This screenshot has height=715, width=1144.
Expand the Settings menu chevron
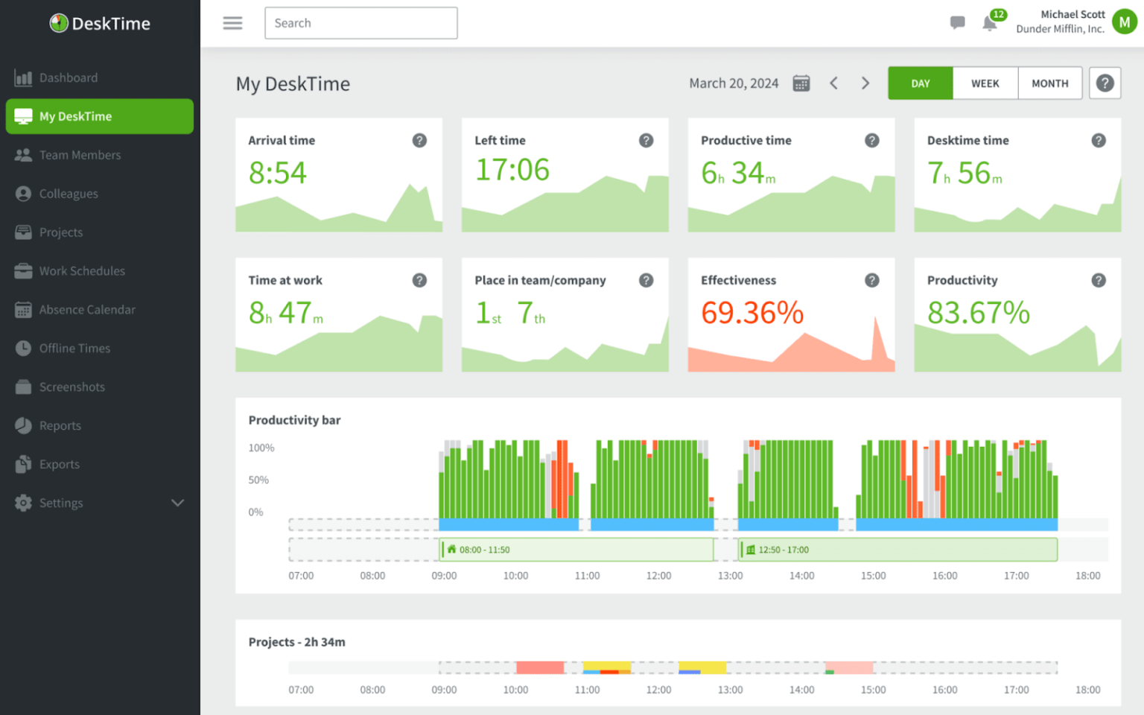pos(177,503)
